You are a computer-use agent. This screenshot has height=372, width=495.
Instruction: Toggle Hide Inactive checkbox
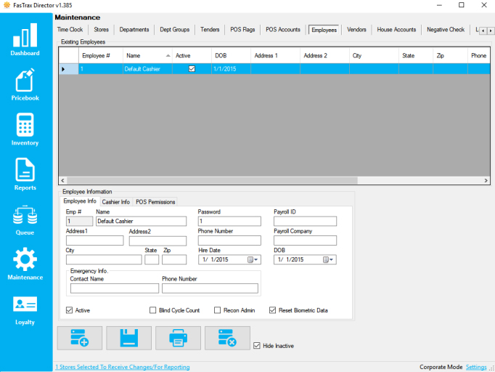[x=257, y=346]
